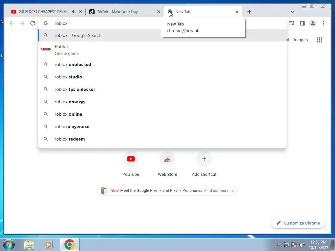This screenshot has width=335, height=251.
Task: Select the 'roblox studio' suggestion
Action: point(162,77)
